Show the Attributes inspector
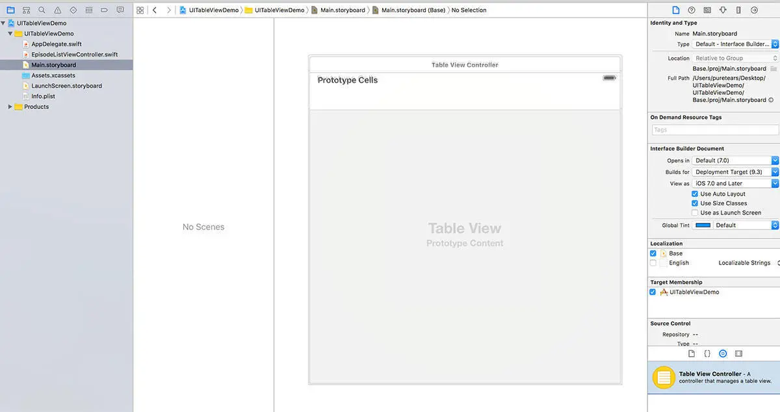The width and height of the screenshot is (780, 412). tap(723, 10)
